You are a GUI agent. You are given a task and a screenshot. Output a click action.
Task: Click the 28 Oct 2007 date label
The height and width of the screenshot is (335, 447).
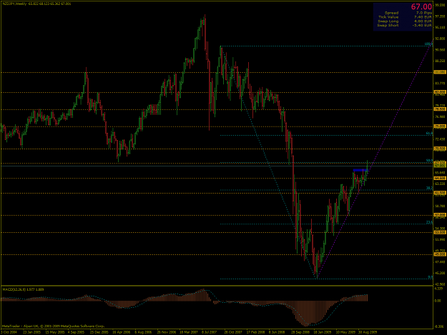click(x=233, y=332)
